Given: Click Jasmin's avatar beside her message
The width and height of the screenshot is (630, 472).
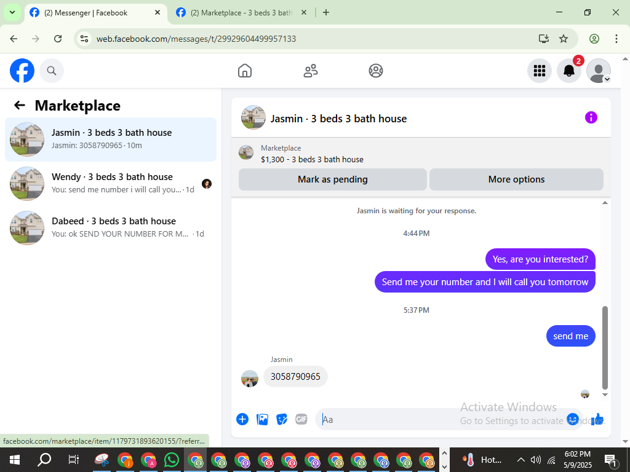Looking at the screenshot, I should click(x=250, y=379).
